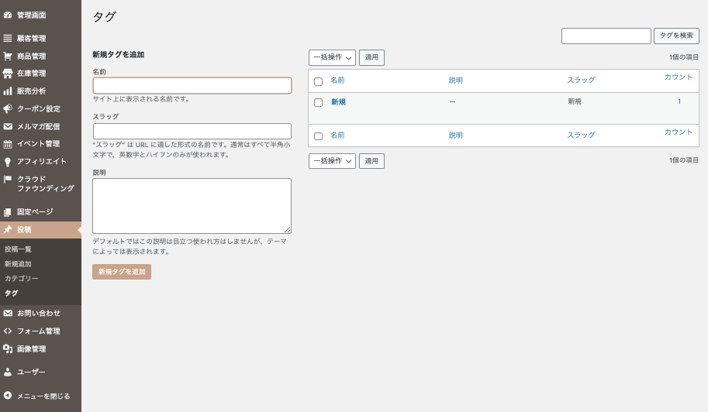This screenshot has width=708, height=412.
Task: Click the タグを検索 button
Action: pyautogui.click(x=676, y=36)
